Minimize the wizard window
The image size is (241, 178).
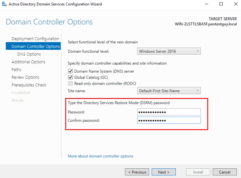(207, 4)
